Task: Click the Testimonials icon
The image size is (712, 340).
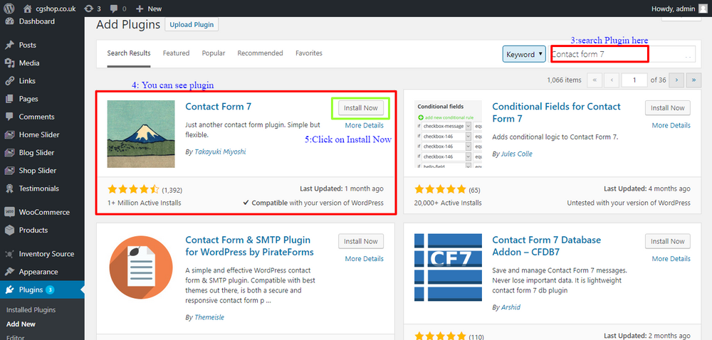Action: tap(9, 188)
